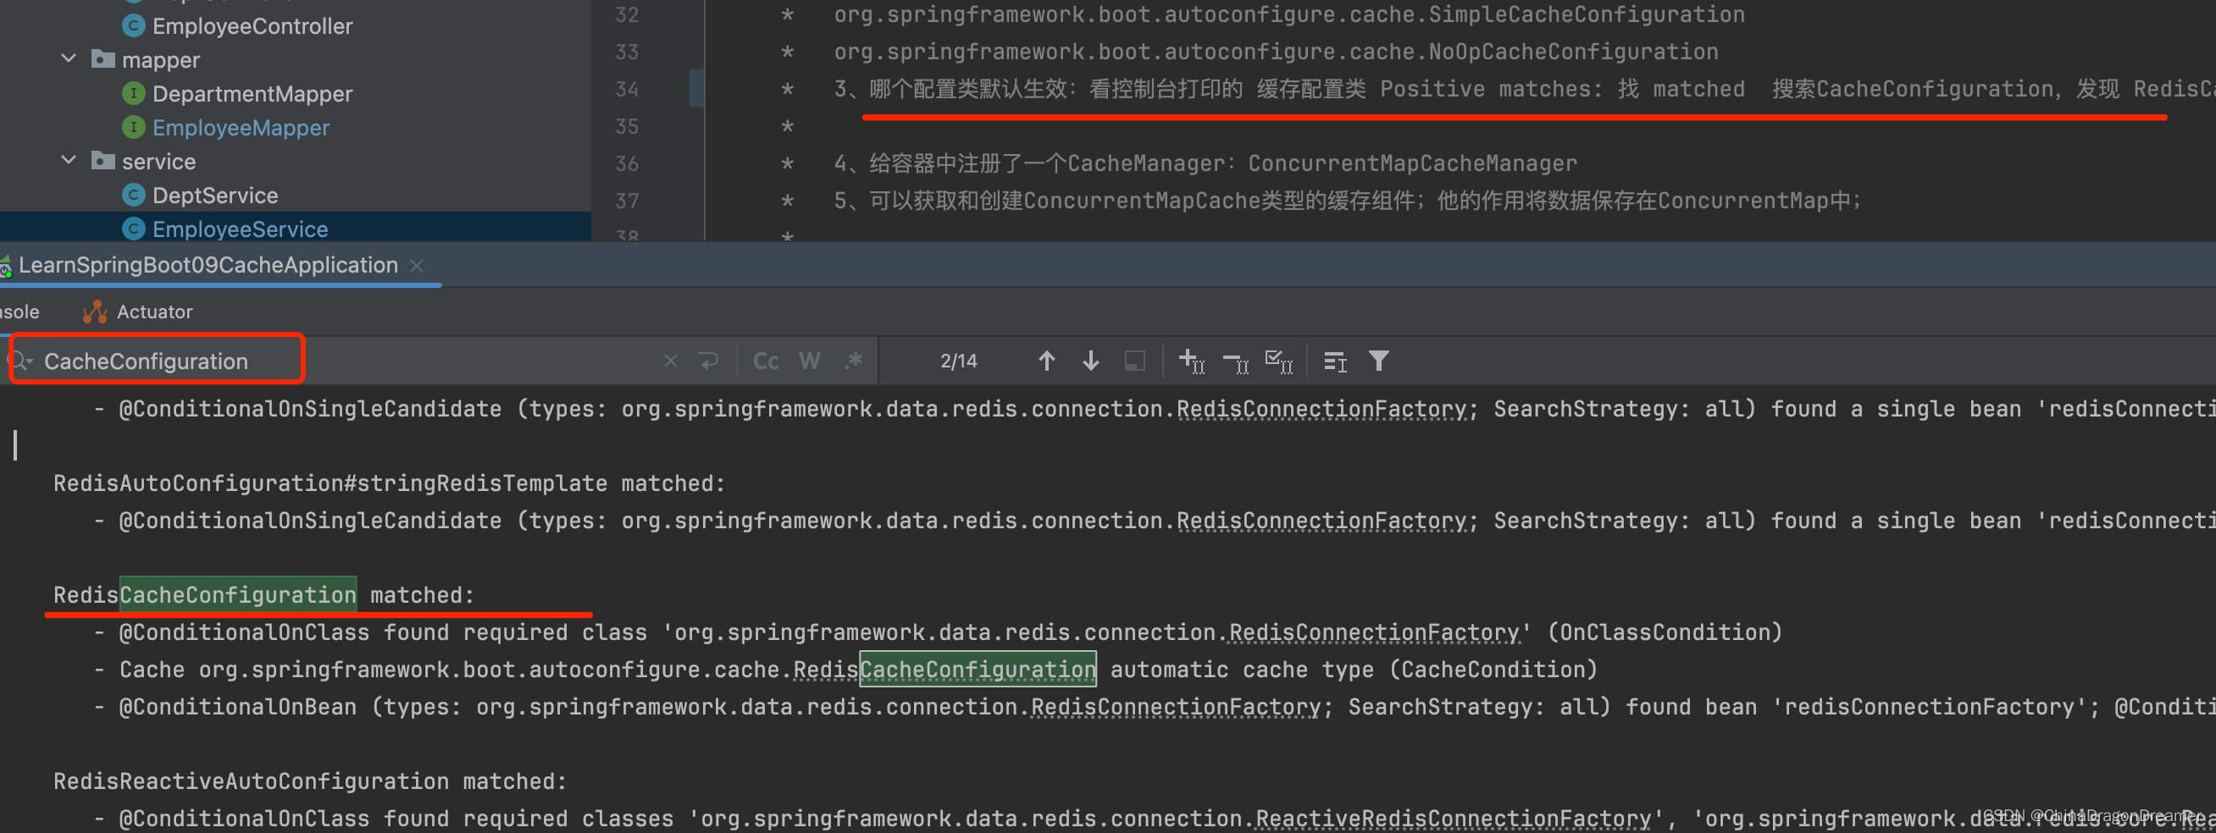
Task: Click the 2/14 match counter
Action: [958, 361]
